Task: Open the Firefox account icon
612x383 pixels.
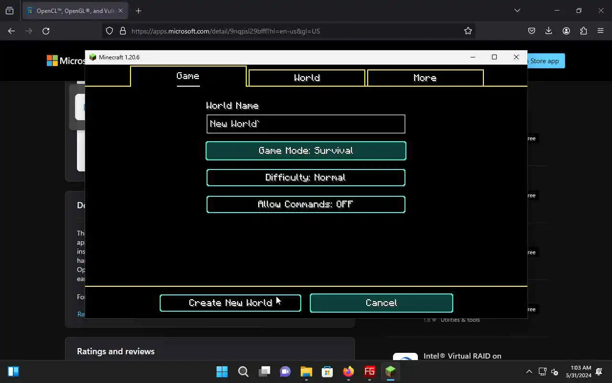Action: [x=566, y=31]
